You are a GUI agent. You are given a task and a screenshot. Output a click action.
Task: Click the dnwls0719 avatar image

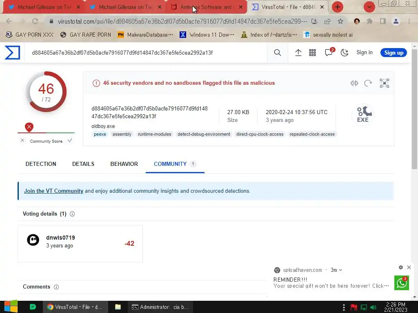pos(33,240)
